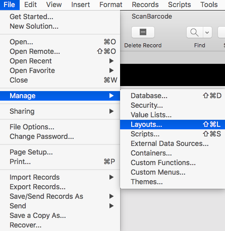Image resolution: width=225 pixels, height=231 pixels.
Task: Expand the Open Favorite submenu
Action: click(60, 70)
